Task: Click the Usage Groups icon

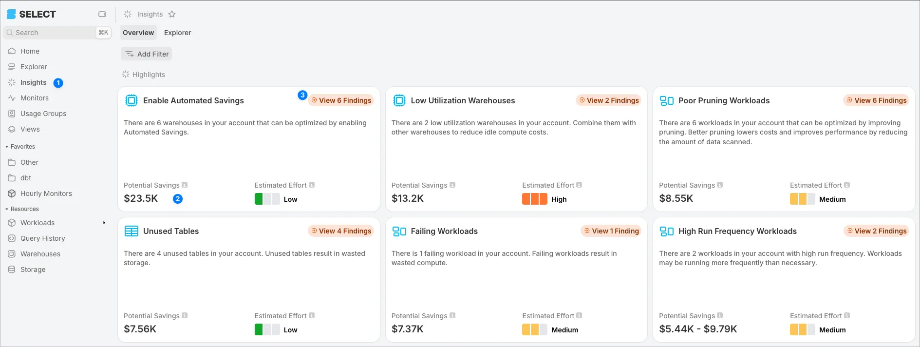Action: (12, 114)
